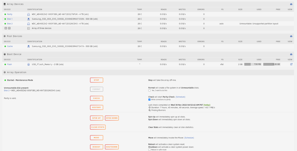Click the magnifier icon next to Finding 0 errors

pos(149,110)
